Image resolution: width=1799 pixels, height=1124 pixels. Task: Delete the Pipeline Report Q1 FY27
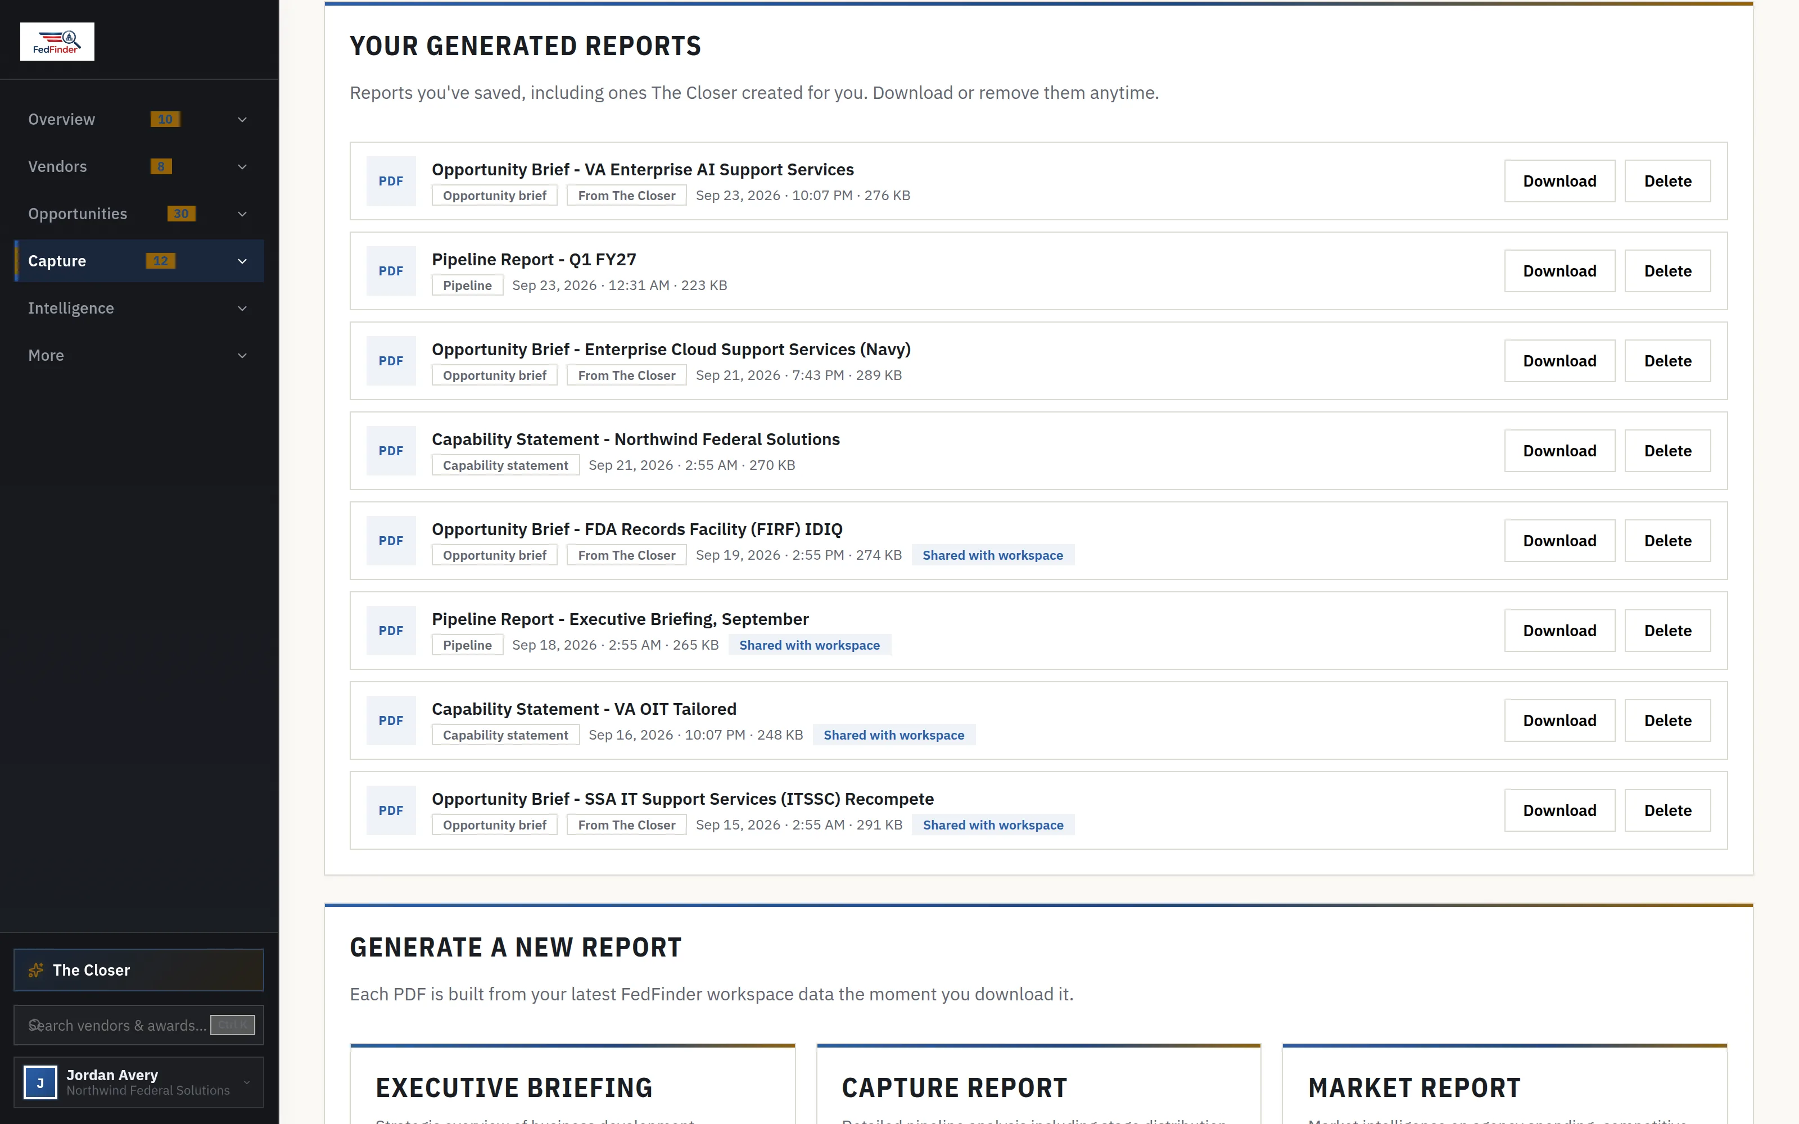1667,270
